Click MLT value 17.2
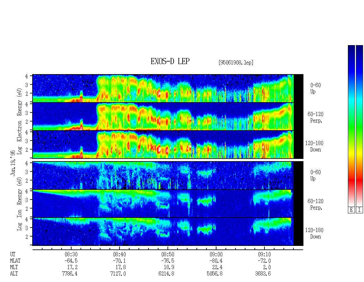This screenshot has height=282, width=364. 72,267
